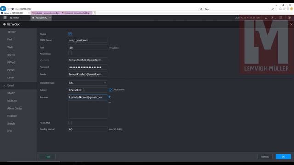Open the TCP/IP settings page

pos(11,32)
